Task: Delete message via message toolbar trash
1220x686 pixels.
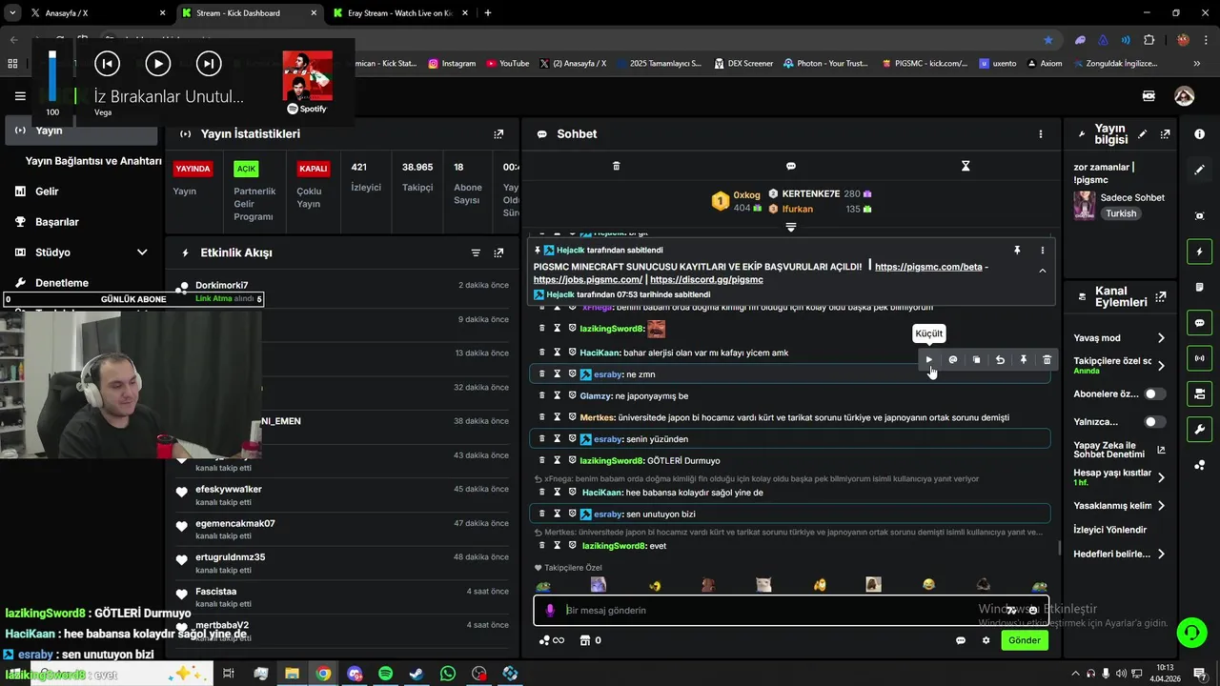Action: [x=1047, y=360]
